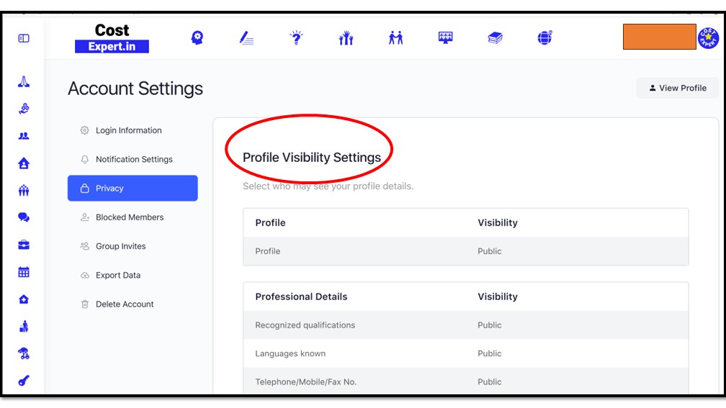Open the globe icon in top bar
This screenshot has width=726, height=408.
544,38
